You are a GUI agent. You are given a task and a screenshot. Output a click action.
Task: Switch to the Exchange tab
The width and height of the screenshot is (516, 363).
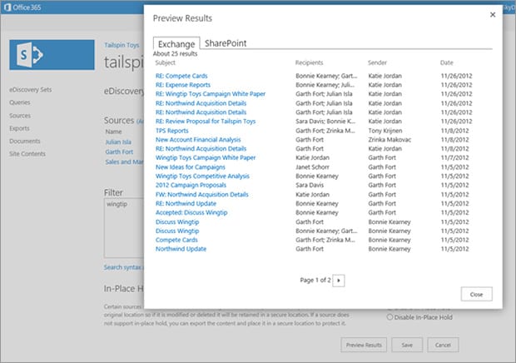176,44
